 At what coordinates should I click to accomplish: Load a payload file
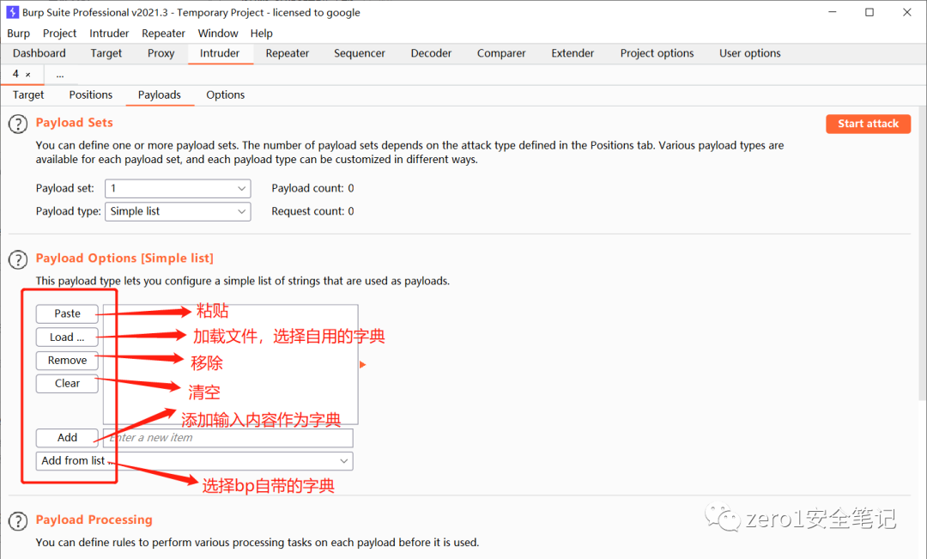point(67,337)
